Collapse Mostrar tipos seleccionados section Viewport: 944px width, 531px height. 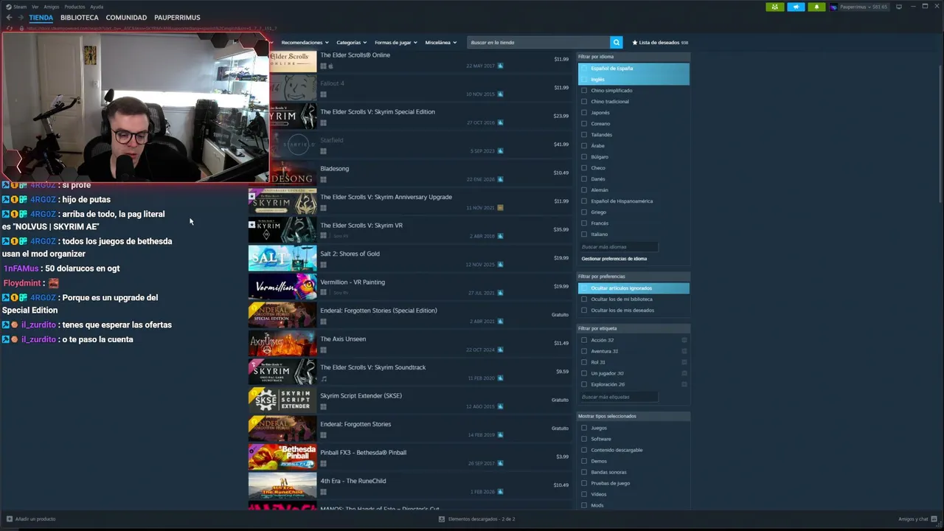[634, 416]
